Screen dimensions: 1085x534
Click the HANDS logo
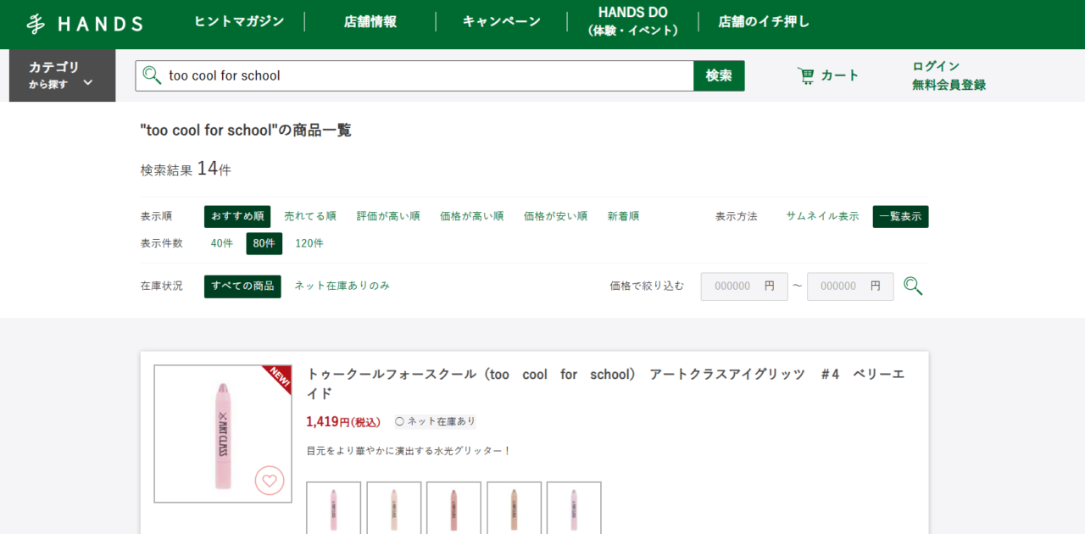(84, 24)
